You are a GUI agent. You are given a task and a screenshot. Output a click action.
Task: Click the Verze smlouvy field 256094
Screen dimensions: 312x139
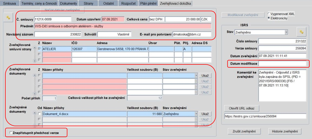(x=282, y=48)
